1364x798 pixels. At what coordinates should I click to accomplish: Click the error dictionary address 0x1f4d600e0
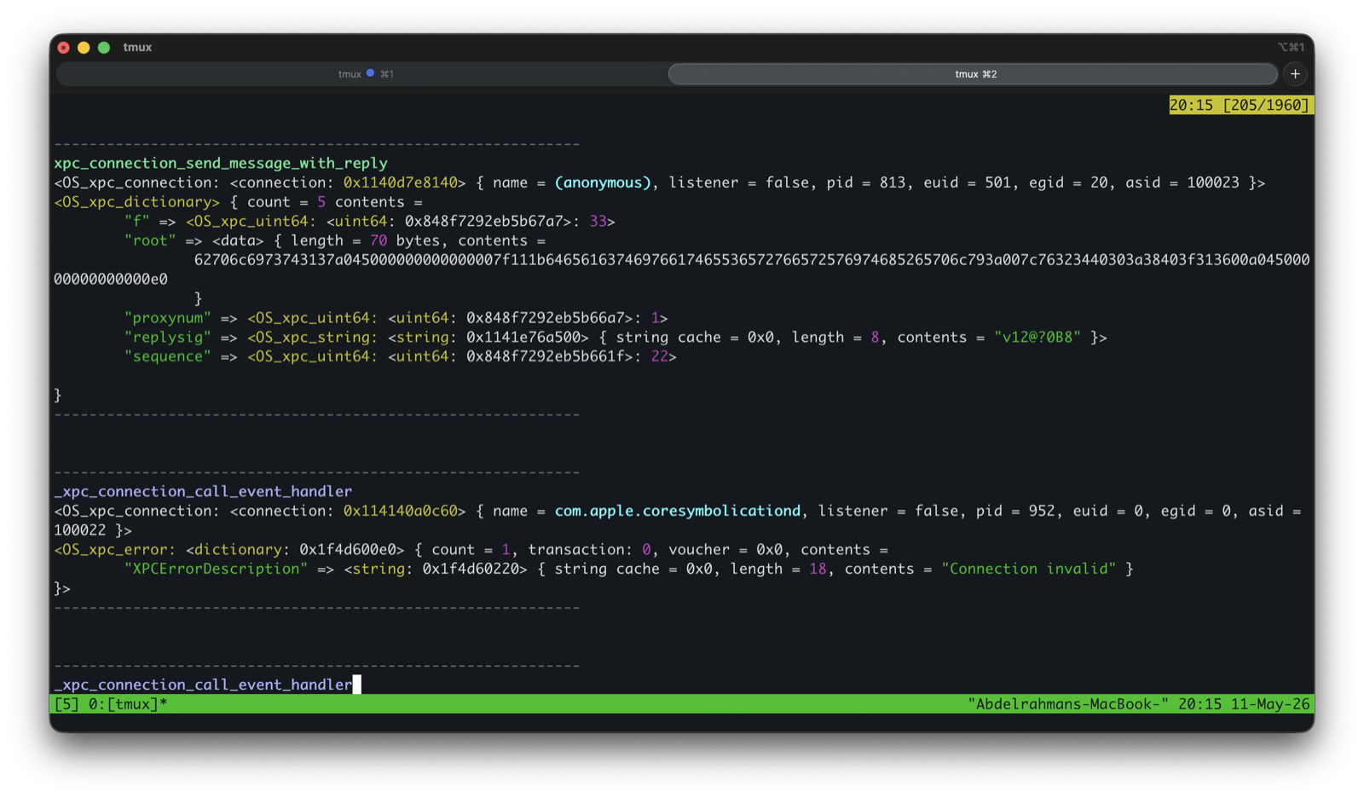click(x=348, y=550)
